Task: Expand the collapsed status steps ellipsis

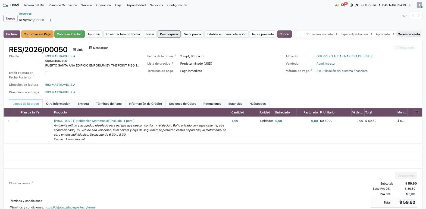Action: point(300,34)
